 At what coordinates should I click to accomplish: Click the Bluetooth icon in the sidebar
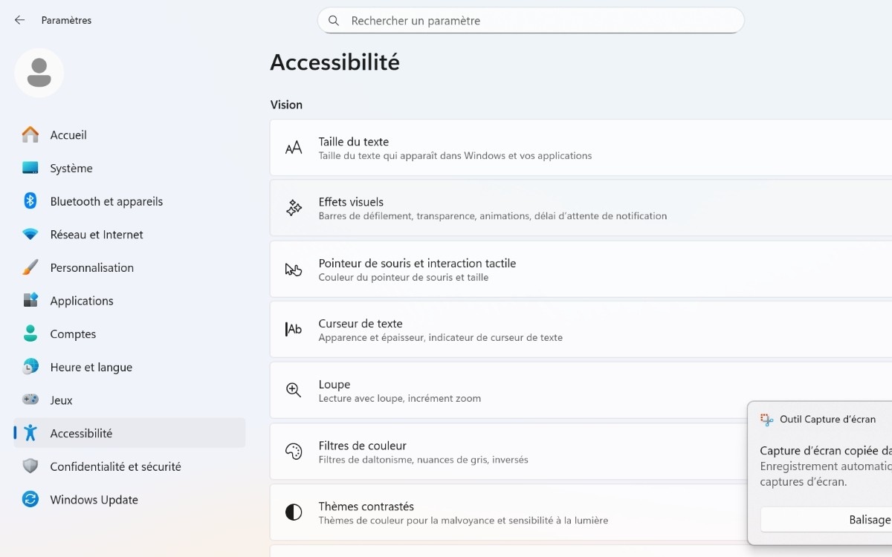[x=29, y=201]
